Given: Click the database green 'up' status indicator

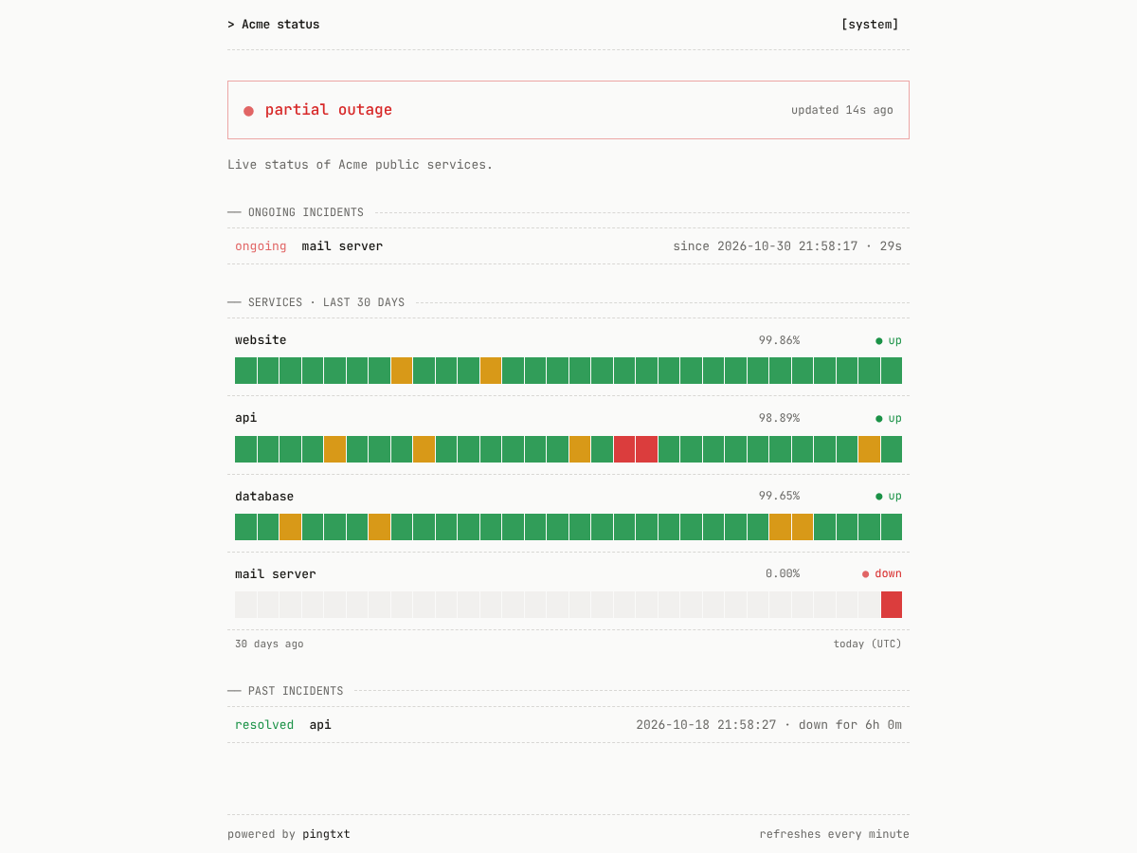Looking at the screenshot, I should click(889, 496).
